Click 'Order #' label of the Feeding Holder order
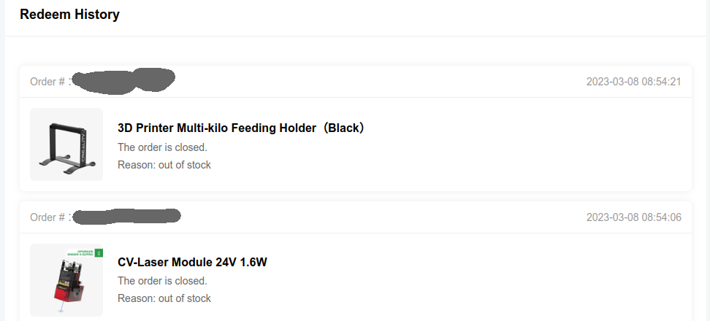Screen dimensions: 710x321 point(47,81)
